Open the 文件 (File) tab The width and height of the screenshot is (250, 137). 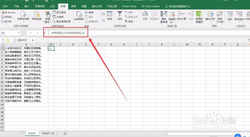click(x=5, y=6)
